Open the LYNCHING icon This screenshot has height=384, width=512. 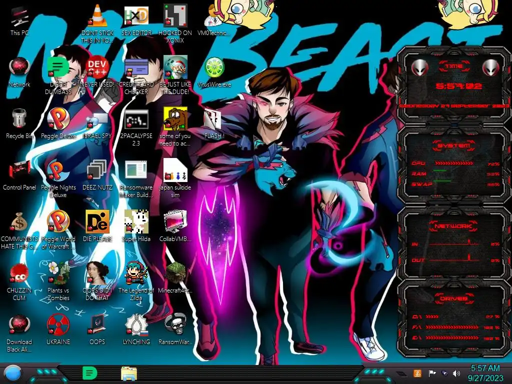136,330
